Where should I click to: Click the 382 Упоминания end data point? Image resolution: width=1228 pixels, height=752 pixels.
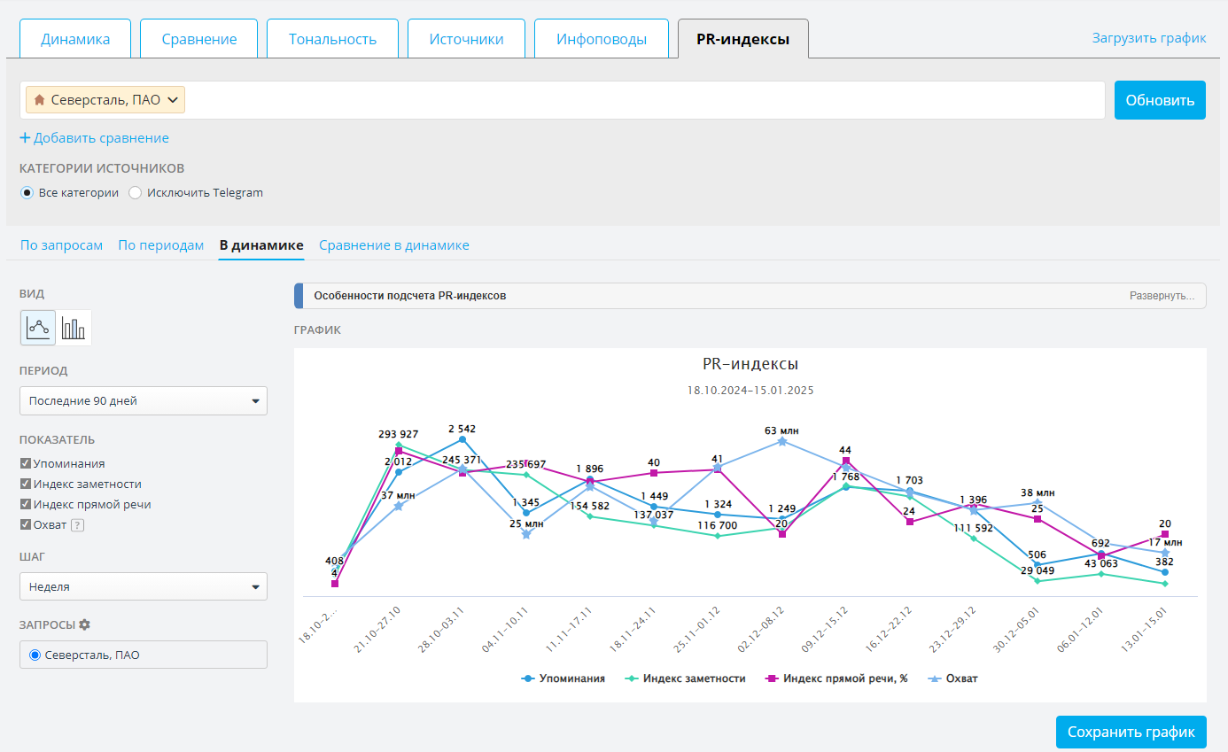point(1165,572)
